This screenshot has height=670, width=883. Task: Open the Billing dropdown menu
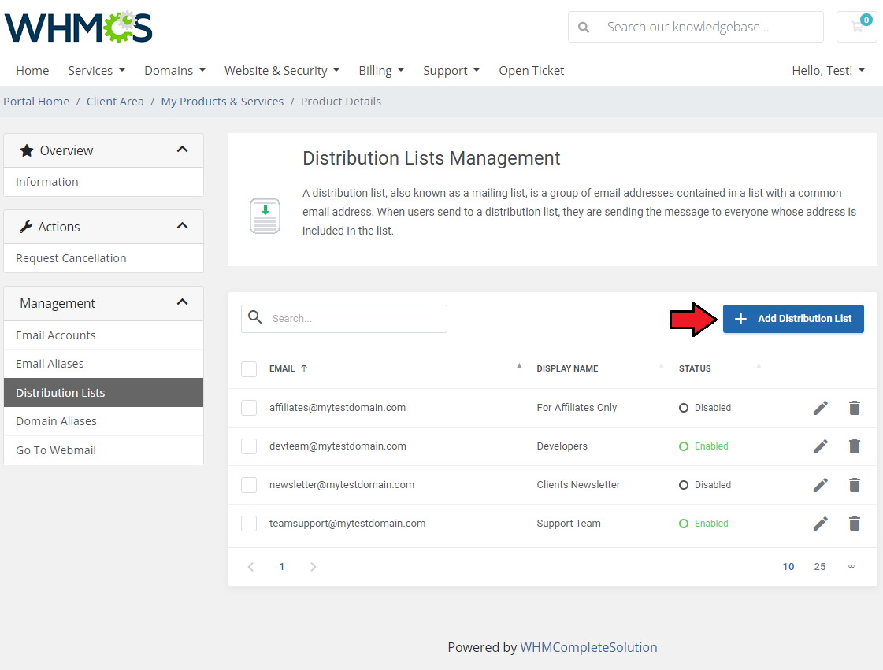coord(381,70)
